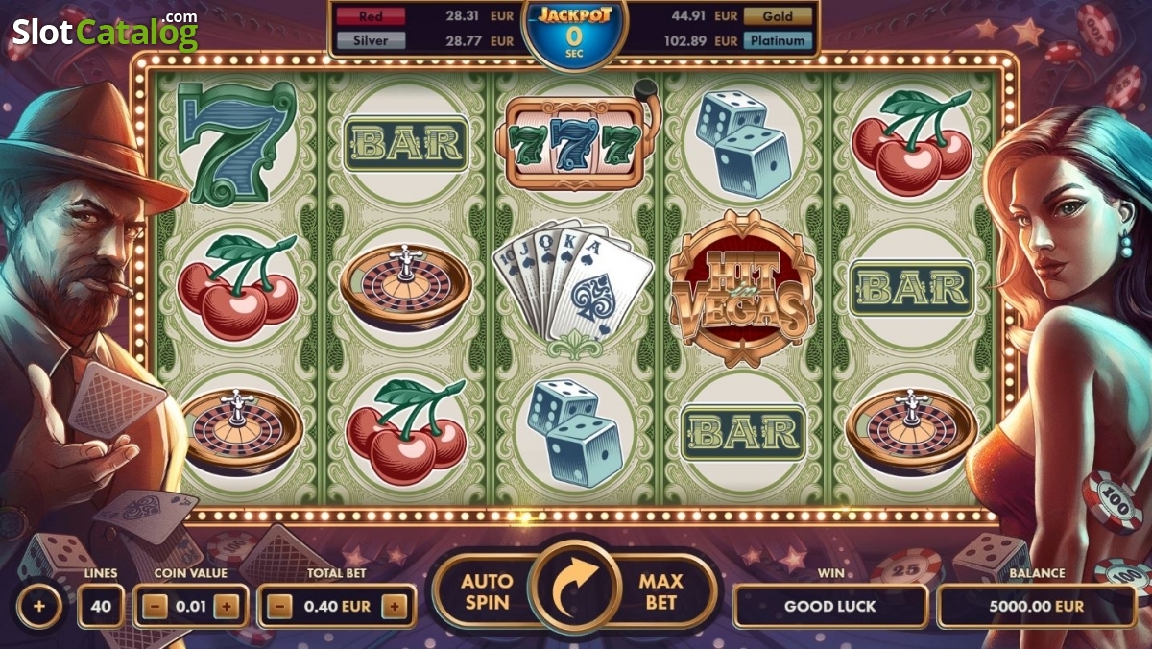The image size is (1152, 649).
Task: Open the plus menu button at bottom left
Action: [38, 607]
